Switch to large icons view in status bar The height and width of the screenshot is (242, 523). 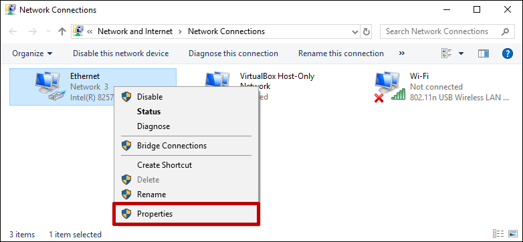pyautogui.click(x=513, y=234)
